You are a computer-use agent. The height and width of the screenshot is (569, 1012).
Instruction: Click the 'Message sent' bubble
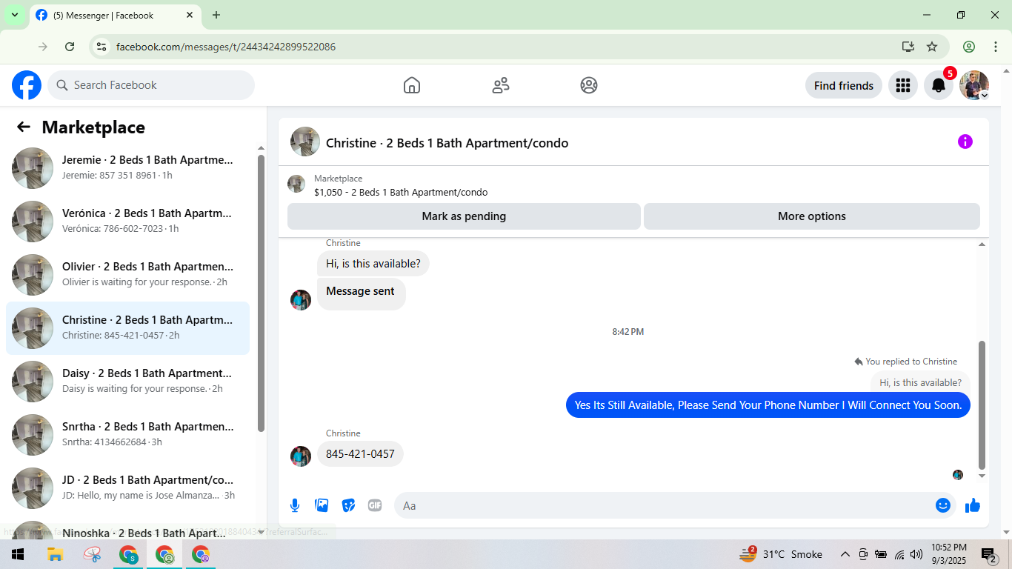(361, 293)
